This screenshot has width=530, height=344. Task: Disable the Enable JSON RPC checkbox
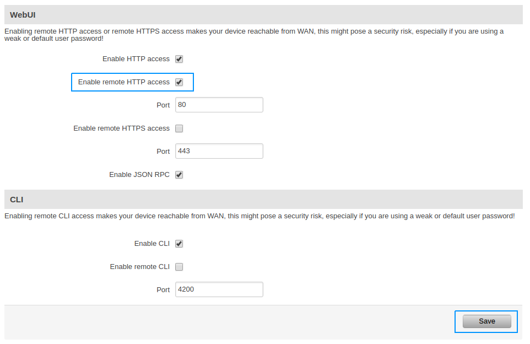click(179, 175)
